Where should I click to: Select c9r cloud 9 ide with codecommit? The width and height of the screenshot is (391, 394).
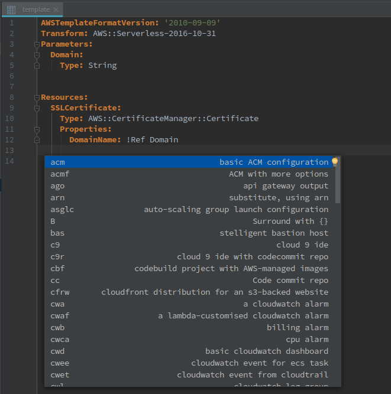(x=190, y=256)
